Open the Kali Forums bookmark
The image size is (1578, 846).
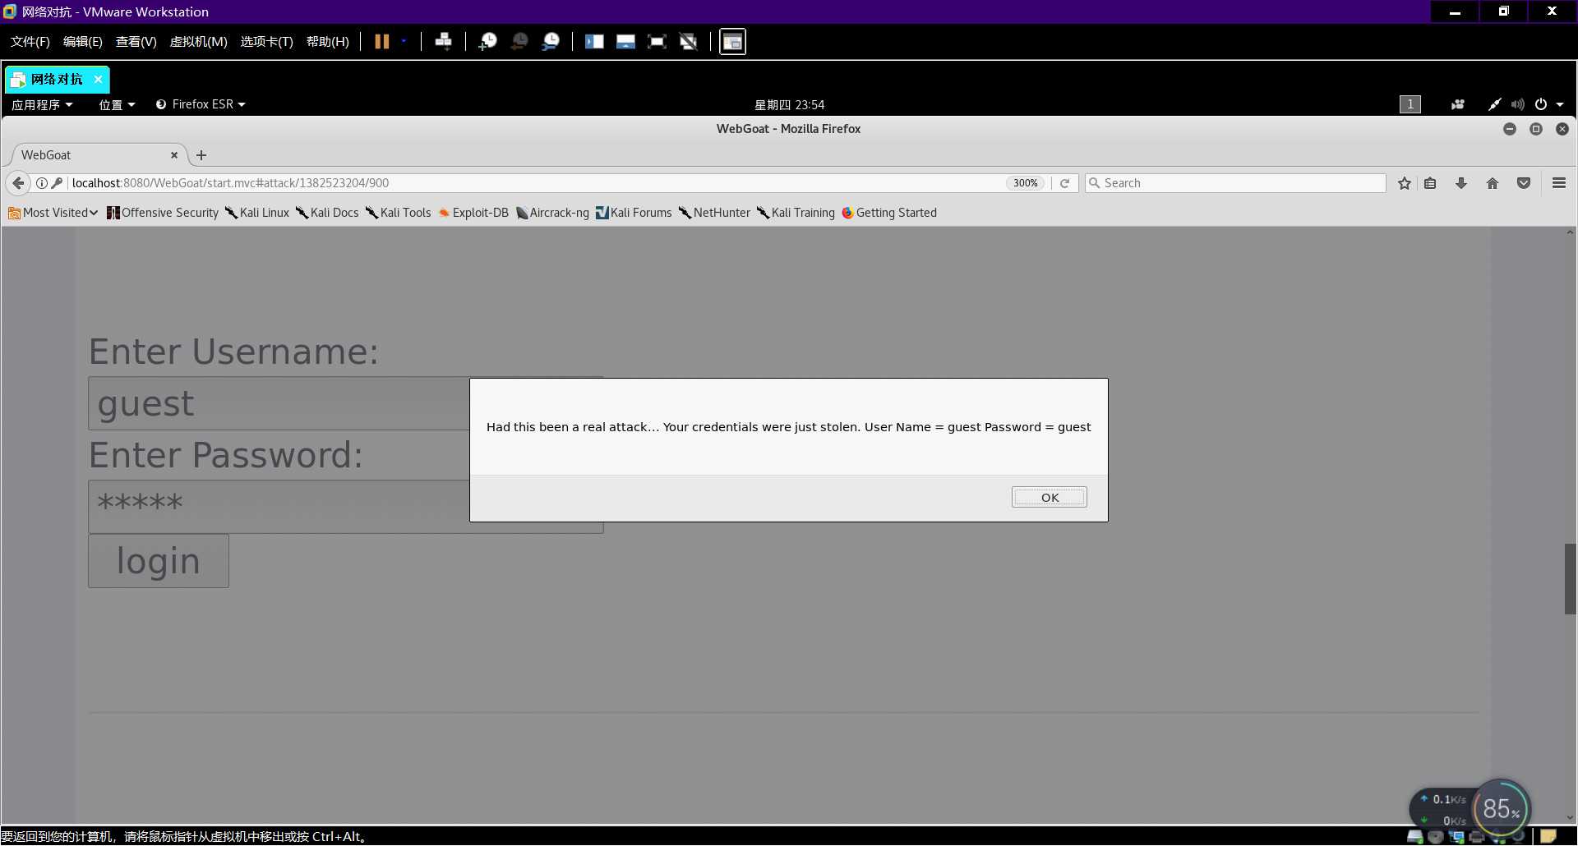click(634, 213)
